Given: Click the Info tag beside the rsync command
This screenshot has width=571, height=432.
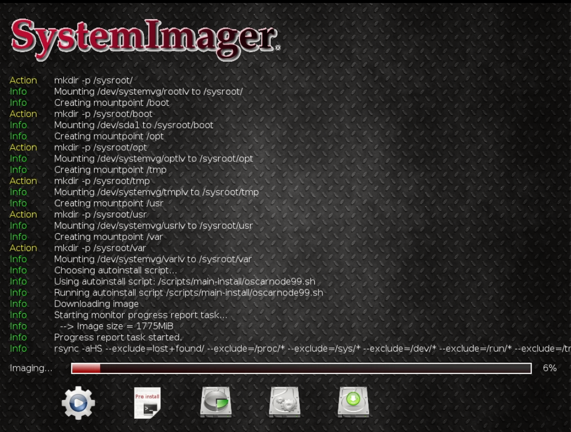Looking at the screenshot, I should point(18,349).
